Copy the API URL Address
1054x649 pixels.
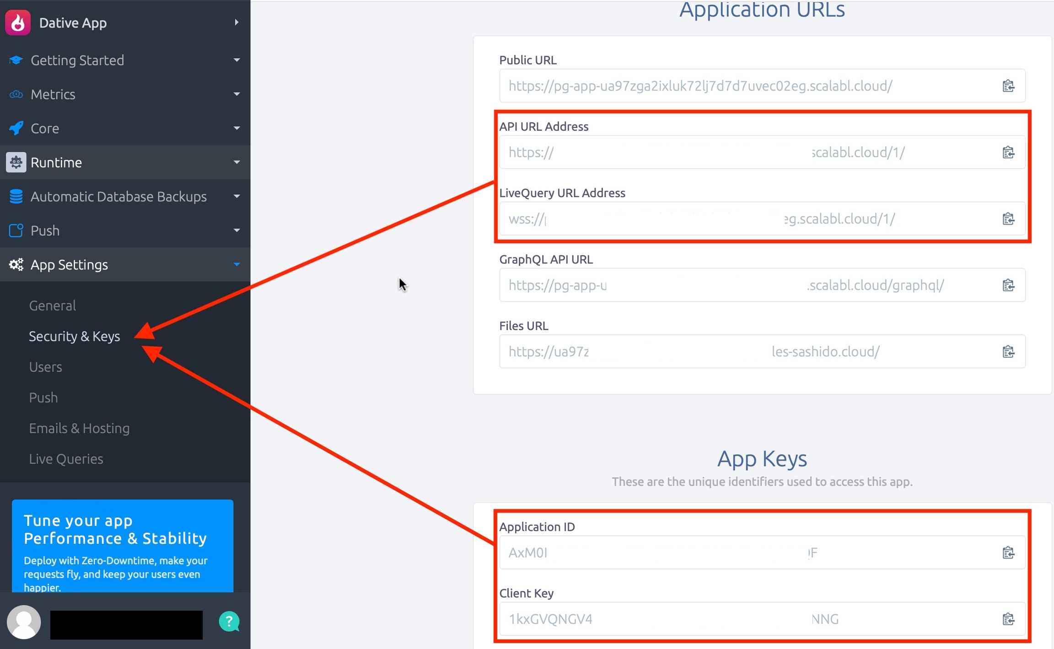(x=1008, y=152)
